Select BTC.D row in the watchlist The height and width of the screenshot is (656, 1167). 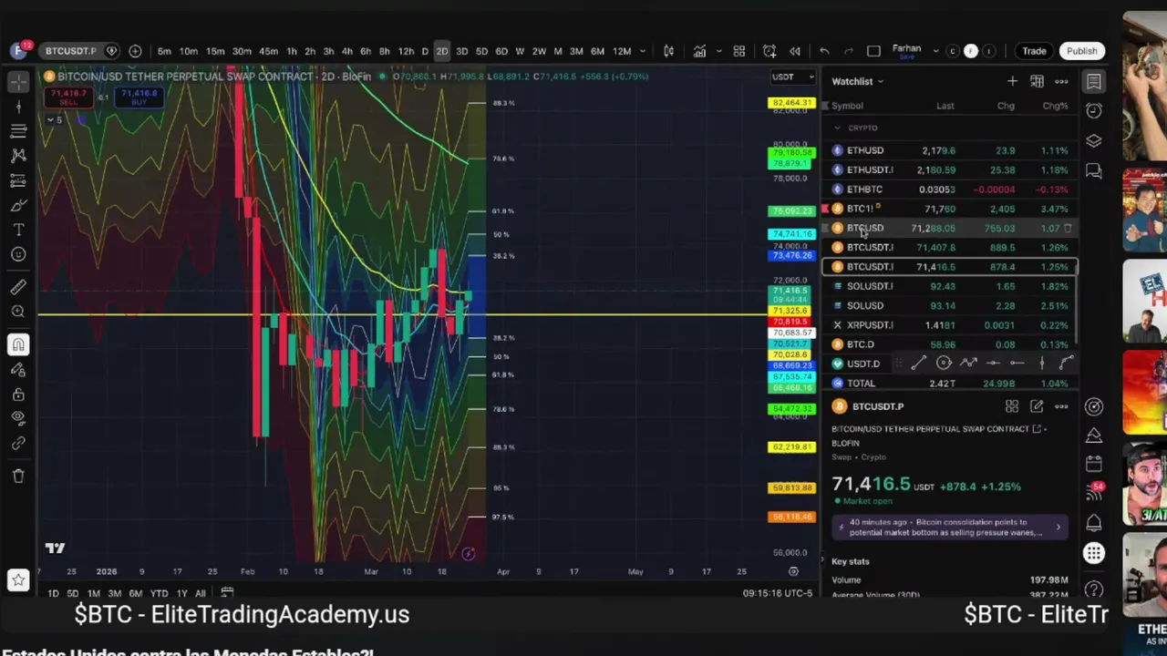coord(950,344)
